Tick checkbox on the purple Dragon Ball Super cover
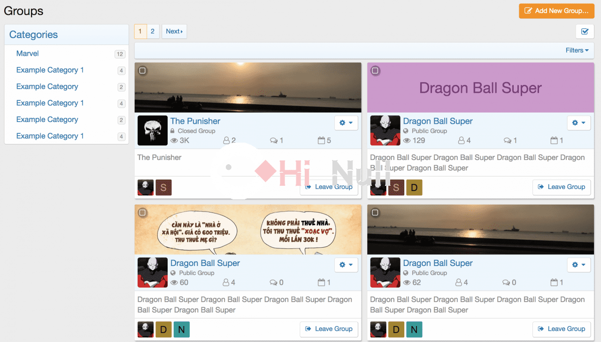This screenshot has width=601, height=342. (375, 70)
